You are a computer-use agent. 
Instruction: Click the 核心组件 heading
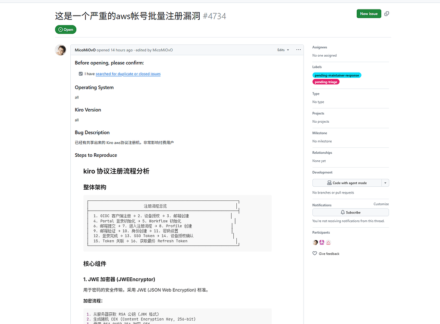(94, 264)
